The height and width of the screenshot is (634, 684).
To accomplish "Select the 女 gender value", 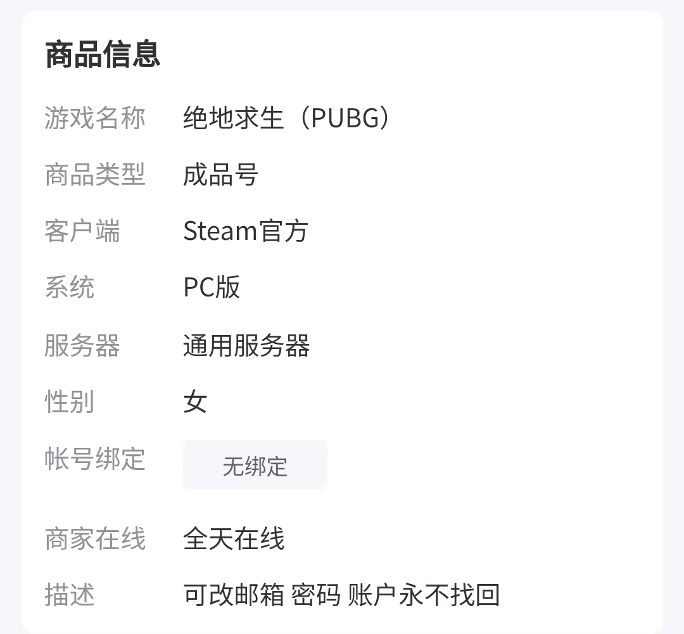I will click(x=195, y=402).
